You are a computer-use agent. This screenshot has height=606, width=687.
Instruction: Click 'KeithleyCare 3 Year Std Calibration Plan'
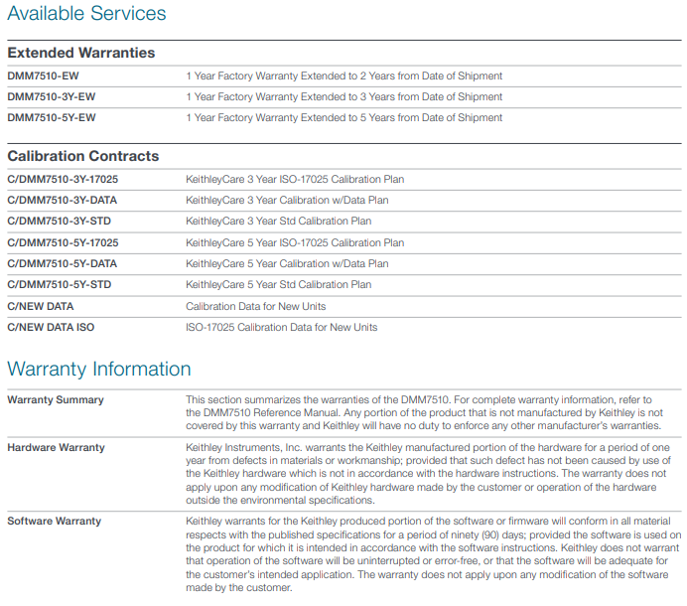pos(279,221)
